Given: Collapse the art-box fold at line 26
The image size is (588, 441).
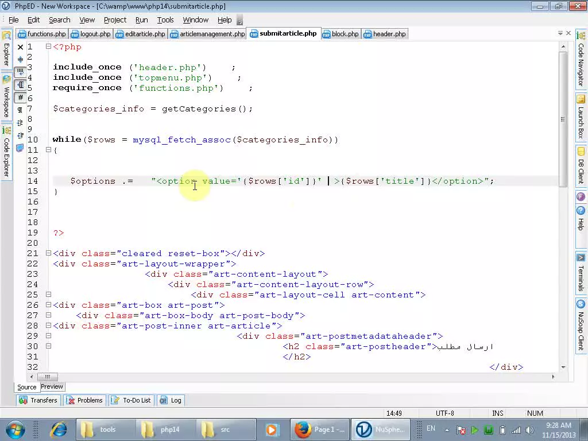Looking at the screenshot, I should (48, 305).
